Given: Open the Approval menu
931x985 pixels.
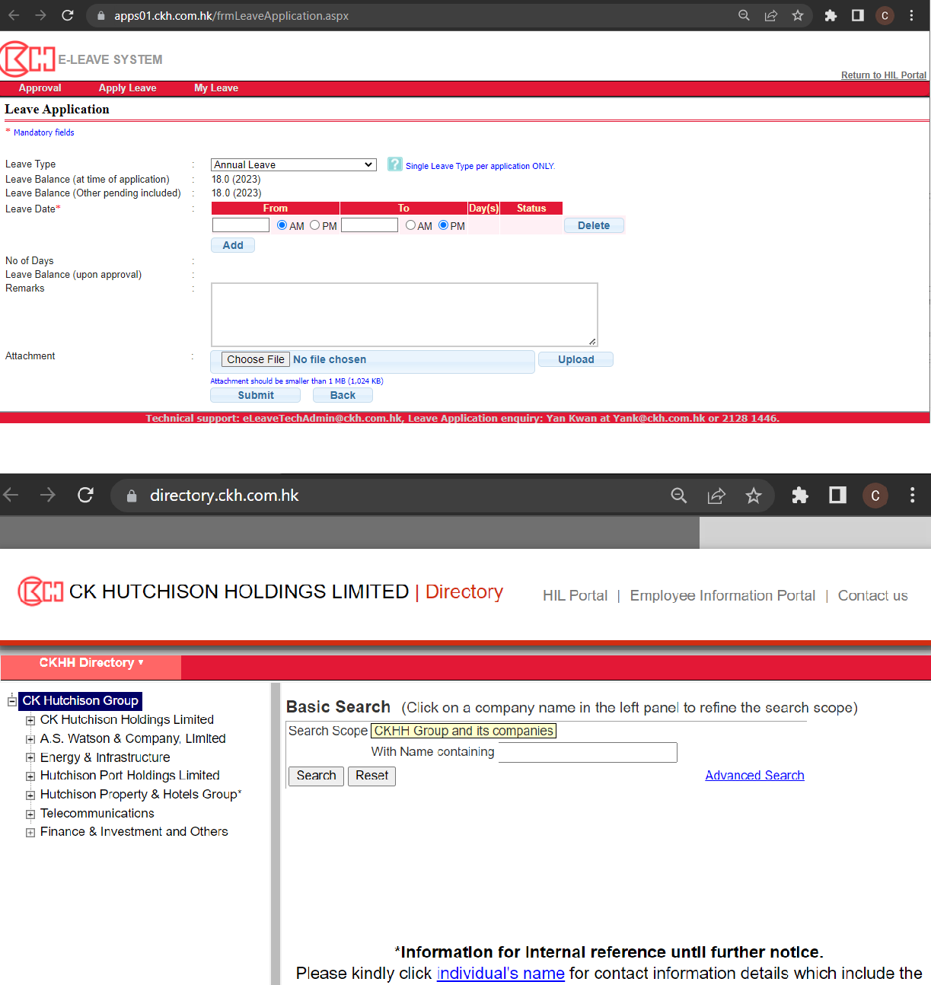Looking at the screenshot, I should [40, 88].
